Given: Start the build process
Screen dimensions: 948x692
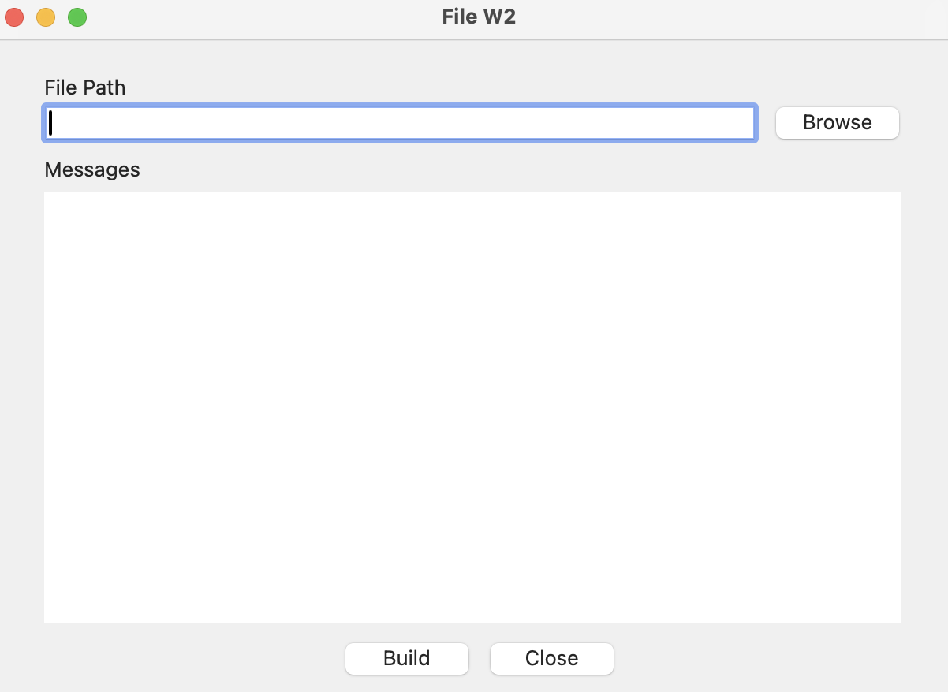Looking at the screenshot, I should 406,658.
